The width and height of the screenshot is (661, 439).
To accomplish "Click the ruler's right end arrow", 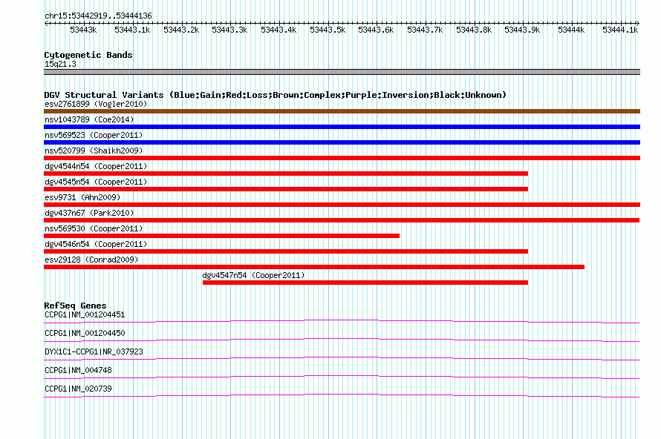I will click(x=638, y=23).
